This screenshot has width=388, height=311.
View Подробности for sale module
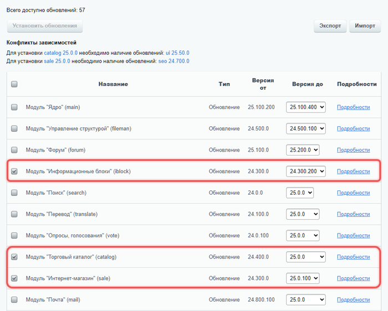(354, 278)
